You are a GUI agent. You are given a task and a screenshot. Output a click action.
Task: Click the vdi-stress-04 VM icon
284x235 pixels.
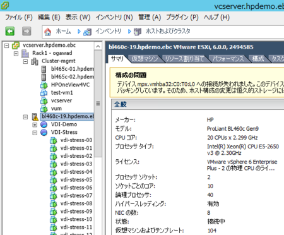point(54,172)
